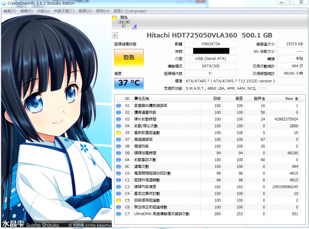Click raw value 551 in row C7
309x229 pixels.
pos(295,214)
